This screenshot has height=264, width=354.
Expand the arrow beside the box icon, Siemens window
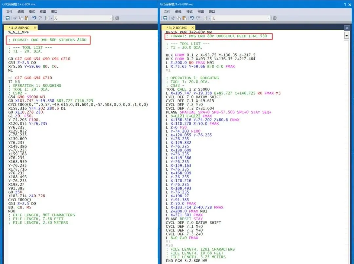point(51,18)
